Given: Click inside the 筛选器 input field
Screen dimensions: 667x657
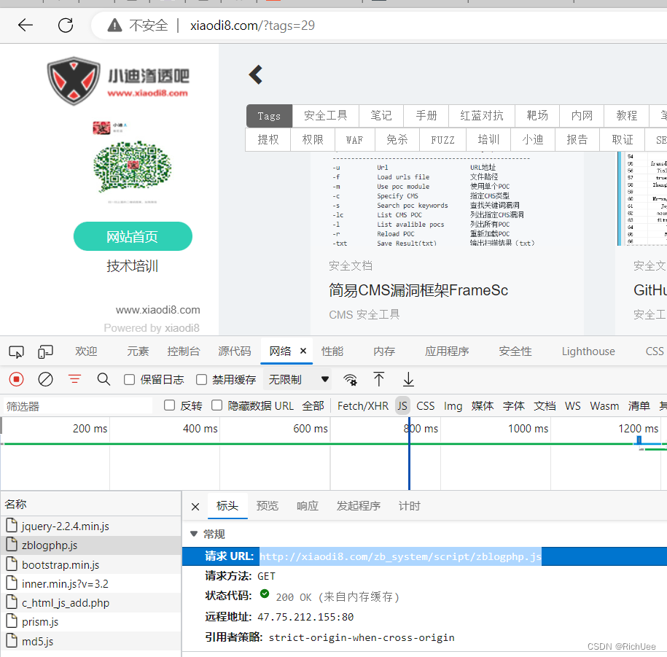Looking at the screenshot, I should pyautogui.click(x=73, y=405).
